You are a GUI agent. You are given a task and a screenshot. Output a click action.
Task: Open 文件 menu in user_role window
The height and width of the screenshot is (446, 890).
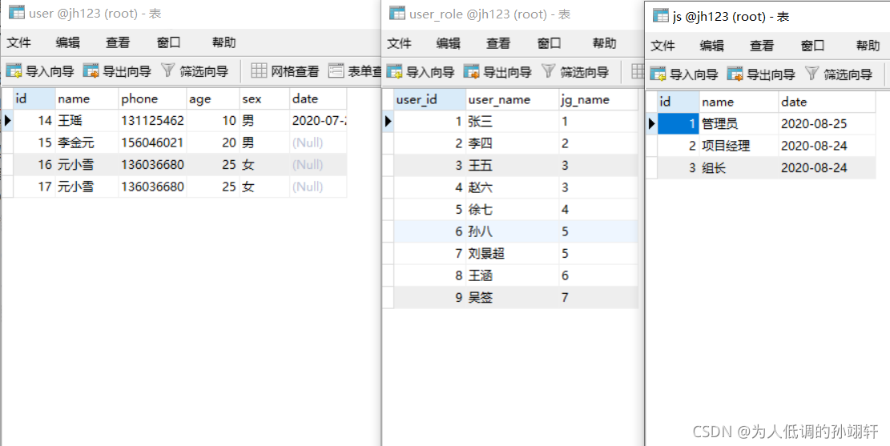tap(399, 43)
